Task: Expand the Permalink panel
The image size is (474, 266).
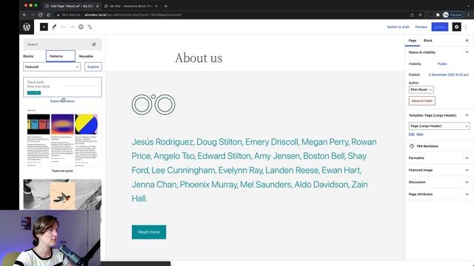Action: coord(439,158)
